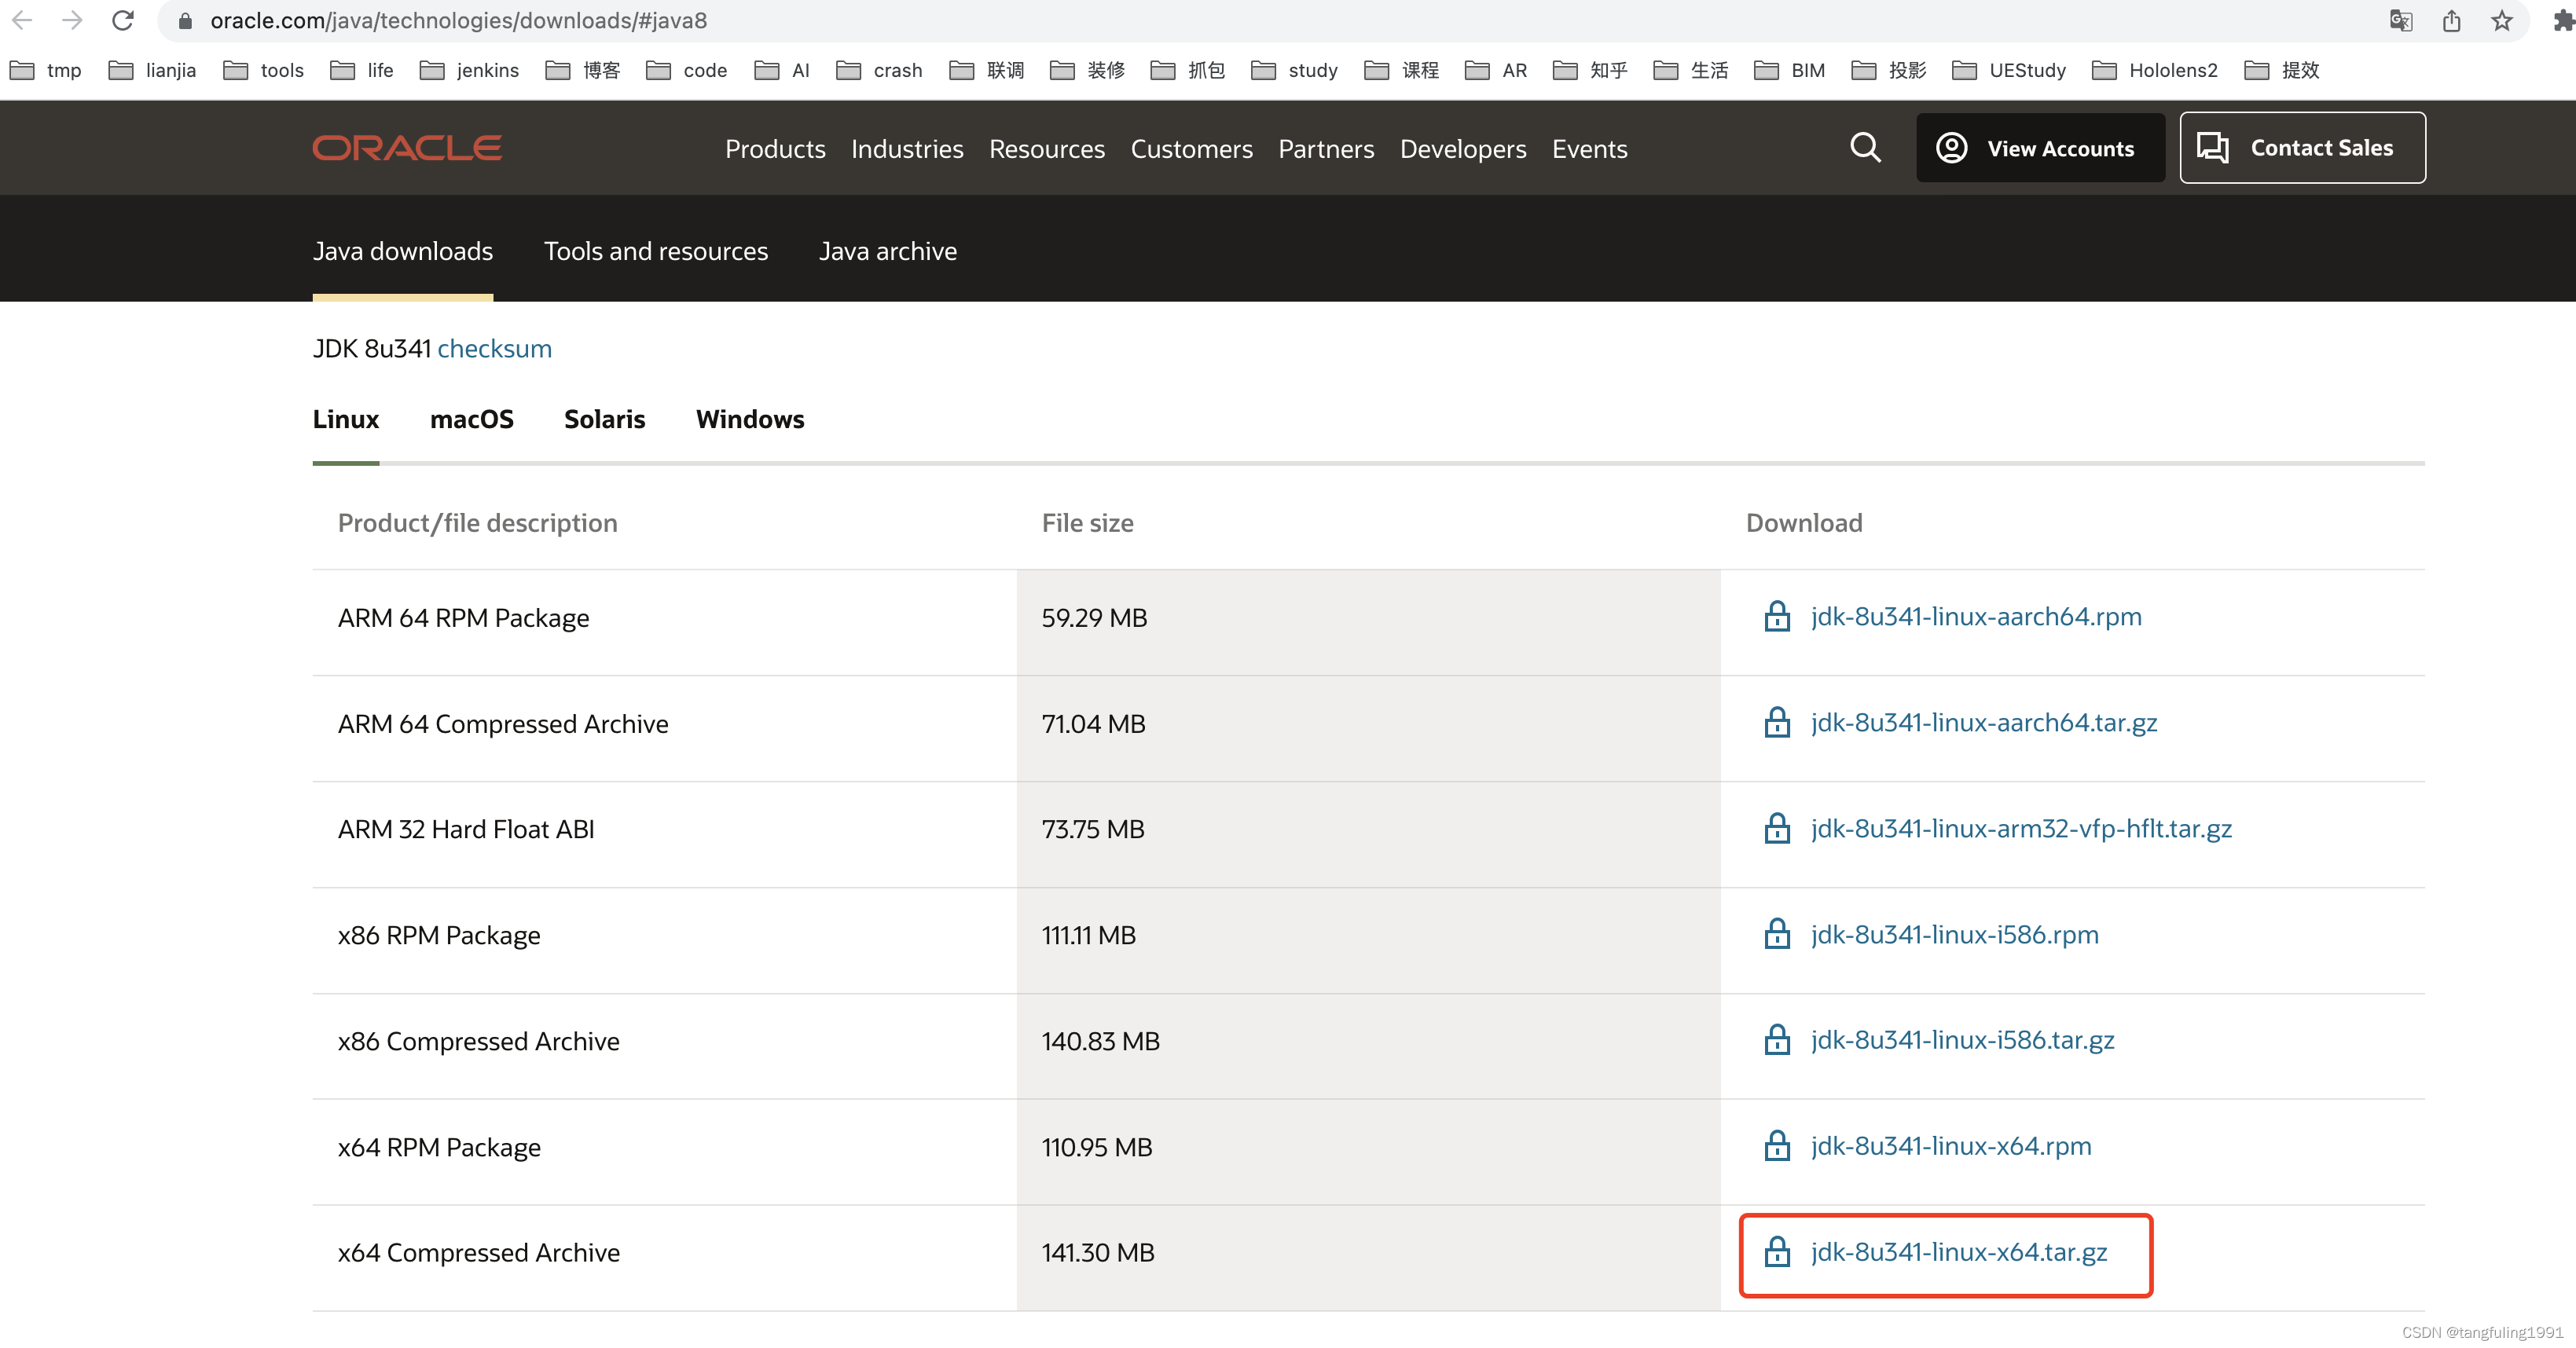Open the Developers menu
This screenshot has width=2576, height=1348.
(1463, 149)
